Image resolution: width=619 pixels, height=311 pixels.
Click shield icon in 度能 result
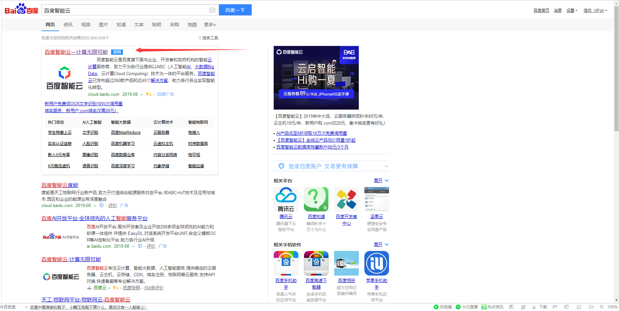pos(102,205)
